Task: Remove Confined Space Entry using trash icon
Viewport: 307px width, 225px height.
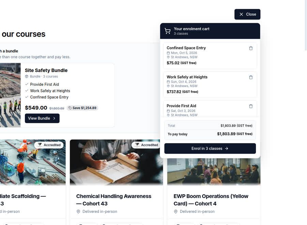Action: [x=251, y=48]
